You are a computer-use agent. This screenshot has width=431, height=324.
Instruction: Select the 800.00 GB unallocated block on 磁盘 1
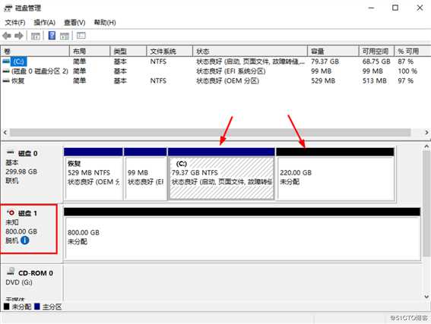click(242, 234)
